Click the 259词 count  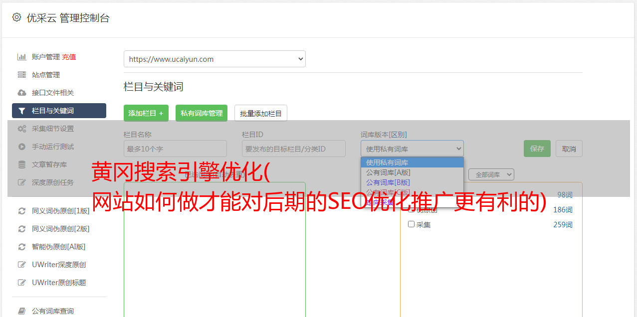point(563,225)
